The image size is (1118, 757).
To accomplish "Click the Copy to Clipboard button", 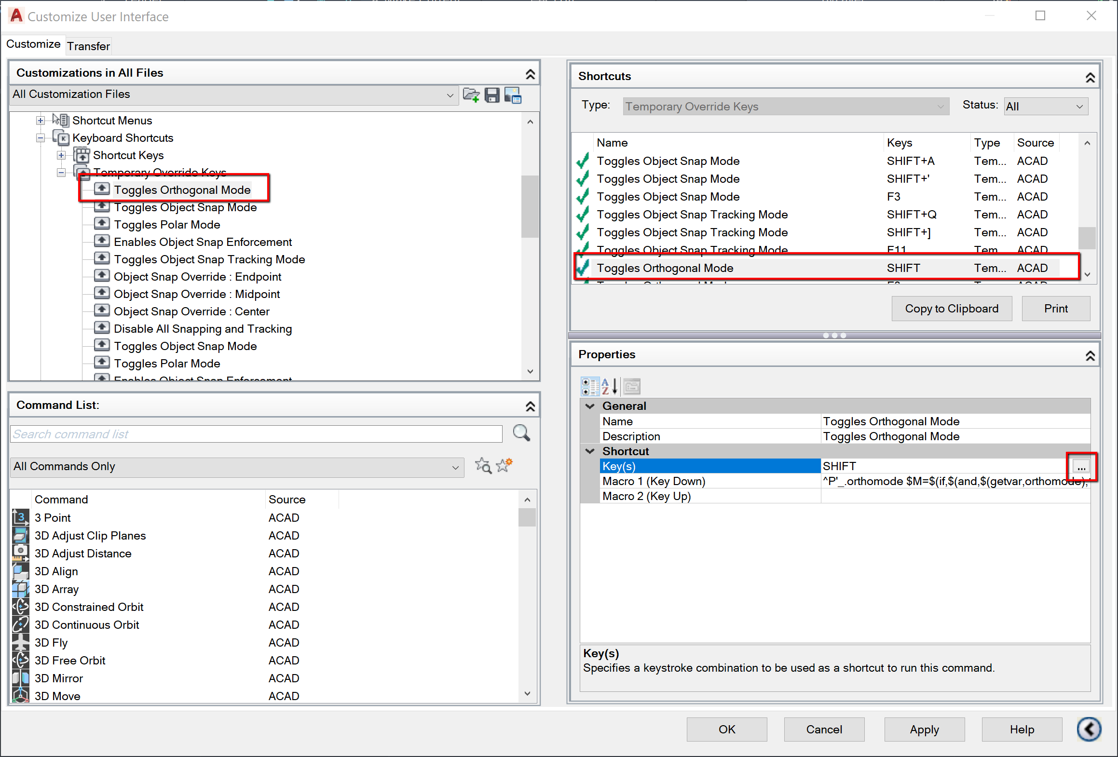I will coord(951,308).
